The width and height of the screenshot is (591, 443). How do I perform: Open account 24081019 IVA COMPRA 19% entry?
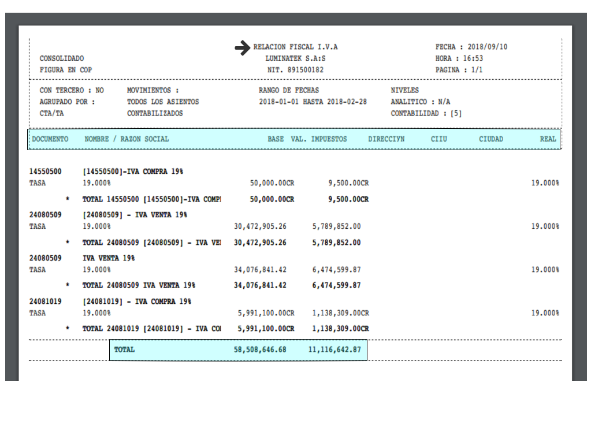[x=137, y=301]
